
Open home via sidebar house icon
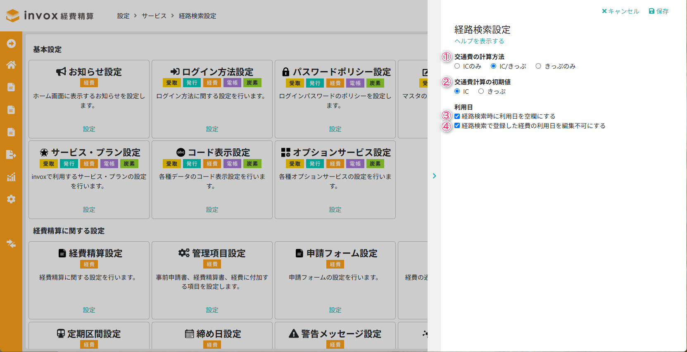[11, 65]
